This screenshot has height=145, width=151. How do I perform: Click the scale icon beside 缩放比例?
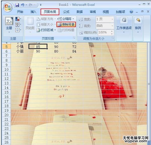click(81, 33)
